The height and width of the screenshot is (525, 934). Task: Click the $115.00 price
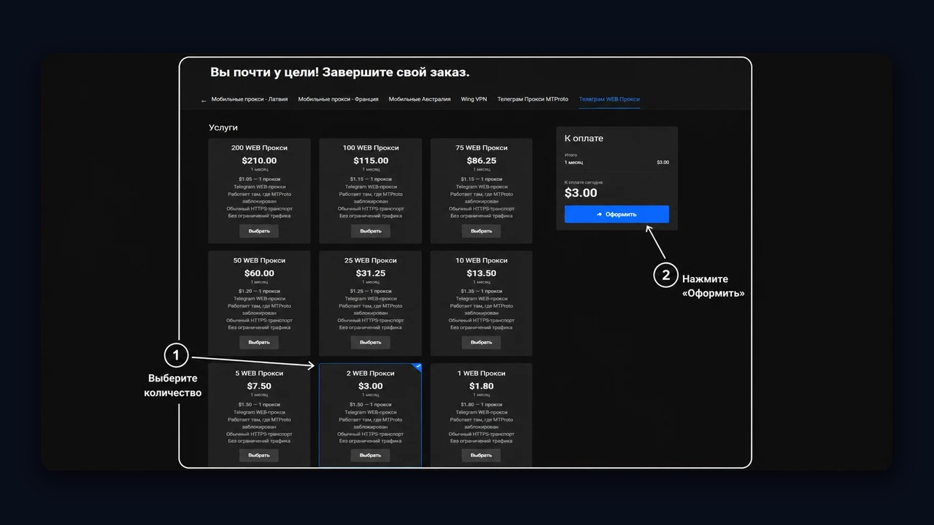(371, 160)
